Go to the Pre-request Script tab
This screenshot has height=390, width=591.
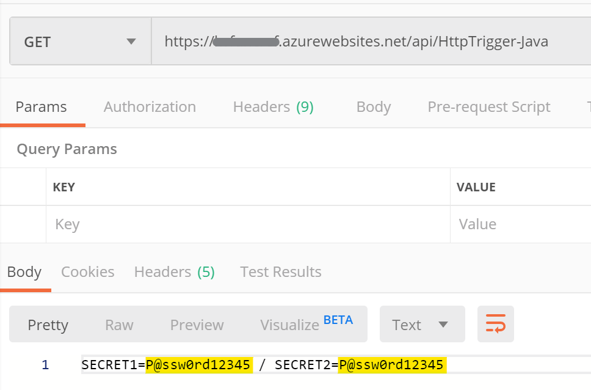488,107
